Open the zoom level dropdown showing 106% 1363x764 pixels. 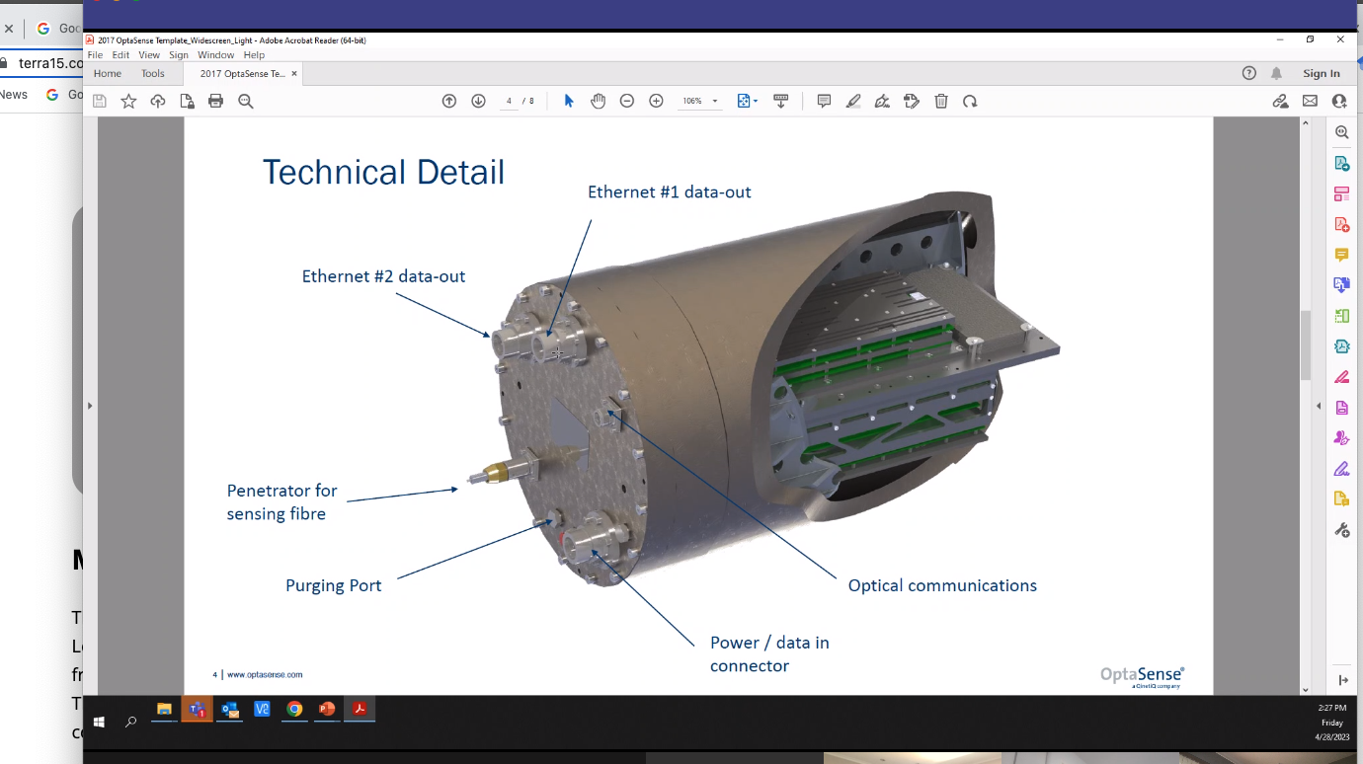(x=699, y=101)
